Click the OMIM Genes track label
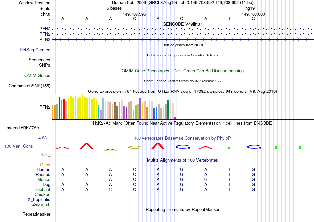 point(37,75)
